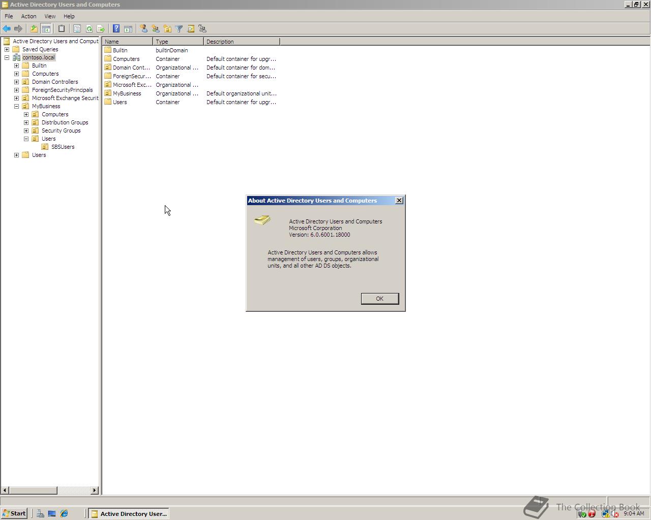Click Show Desktop quick launch icon
Screen dimensions: 651x520
point(52,514)
